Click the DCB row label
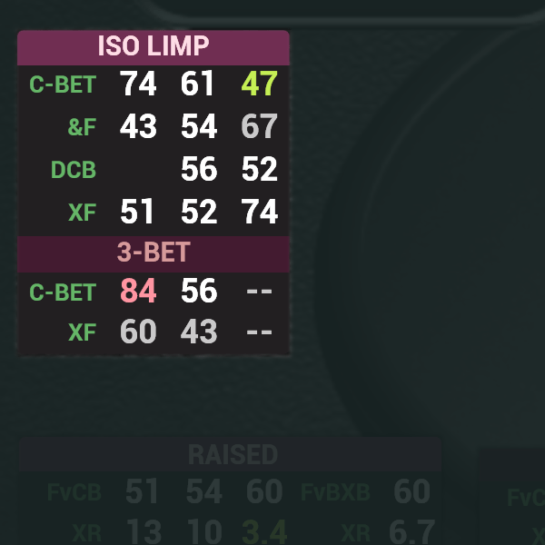The height and width of the screenshot is (545, 545). (x=74, y=170)
